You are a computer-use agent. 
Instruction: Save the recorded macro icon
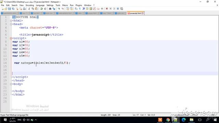[x=122, y=9]
